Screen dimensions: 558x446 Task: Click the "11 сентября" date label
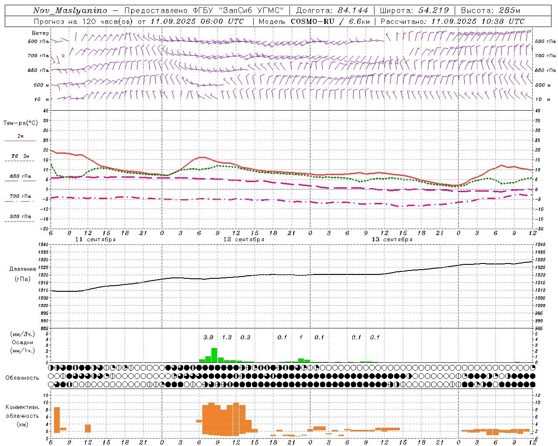pos(95,240)
